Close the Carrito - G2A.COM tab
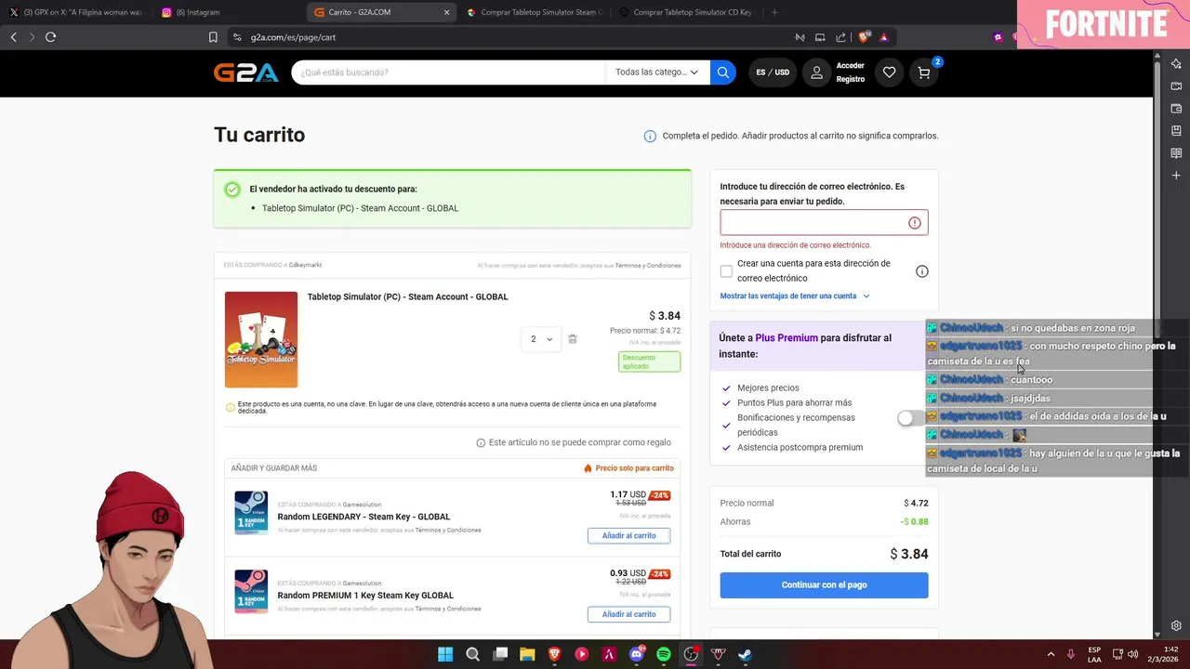The height and width of the screenshot is (669, 1190). 446,12
